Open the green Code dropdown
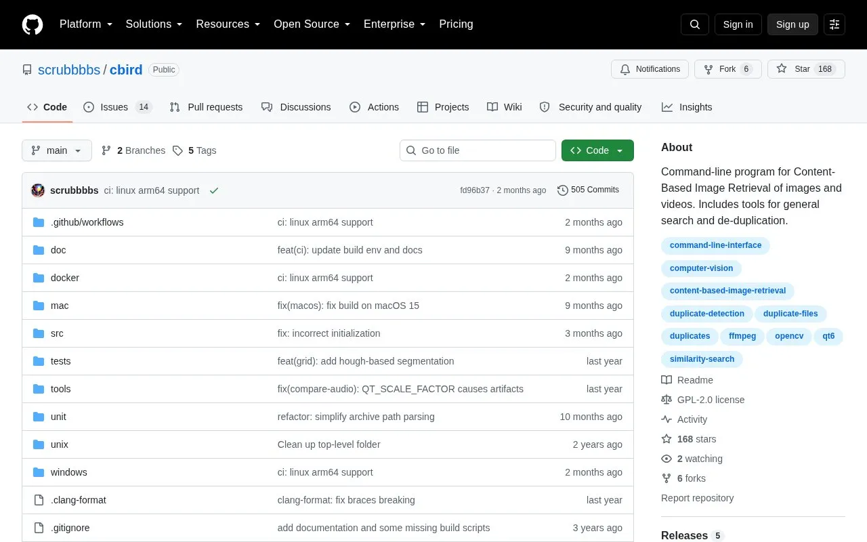Viewport: 867px width, 542px height. click(597, 150)
